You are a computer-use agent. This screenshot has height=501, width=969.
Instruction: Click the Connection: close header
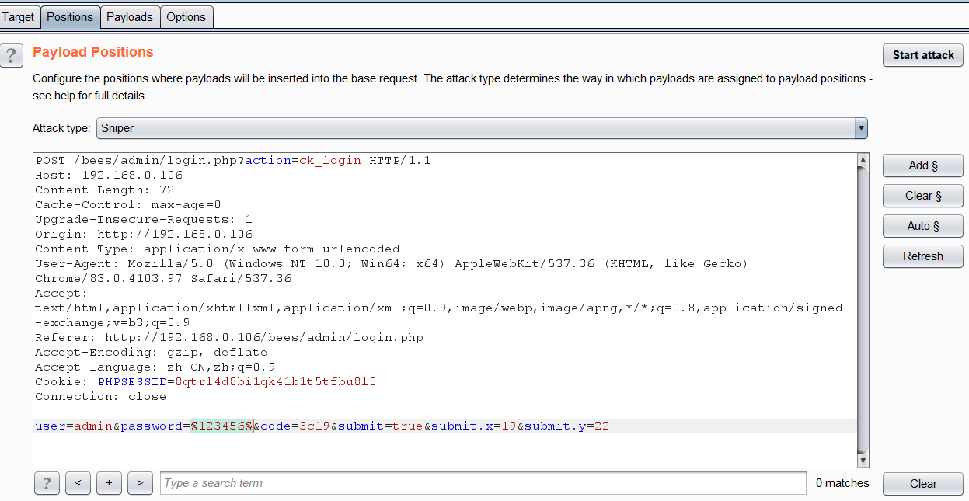(x=101, y=397)
